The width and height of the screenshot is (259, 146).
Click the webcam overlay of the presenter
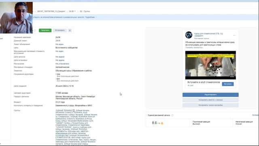tap(16, 18)
